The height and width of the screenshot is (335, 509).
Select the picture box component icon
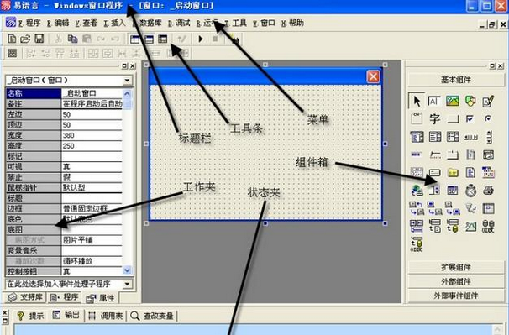click(x=453, y=101)
